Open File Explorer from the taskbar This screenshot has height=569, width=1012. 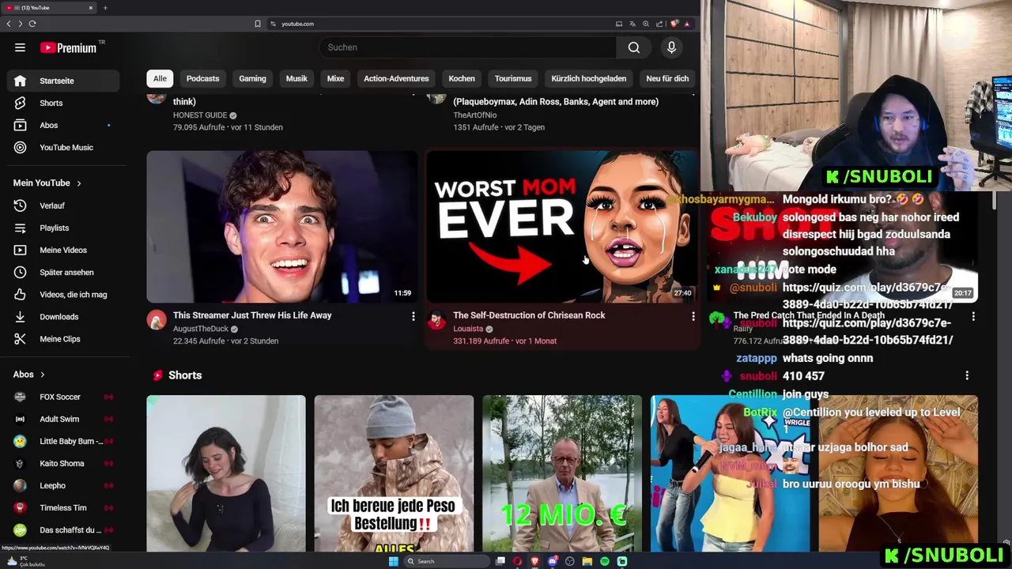587,561
